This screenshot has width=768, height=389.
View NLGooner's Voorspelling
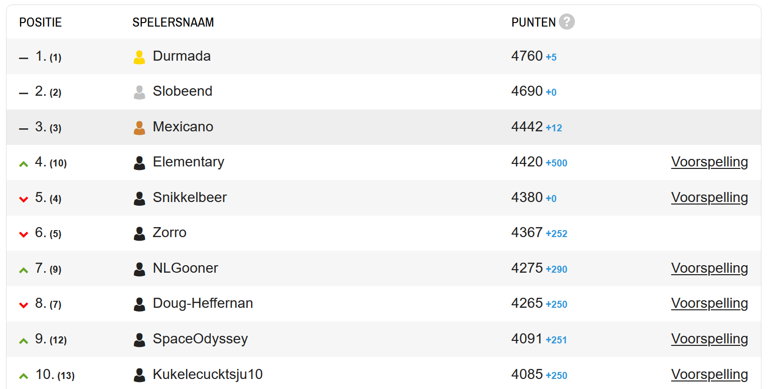pos(709,268)
